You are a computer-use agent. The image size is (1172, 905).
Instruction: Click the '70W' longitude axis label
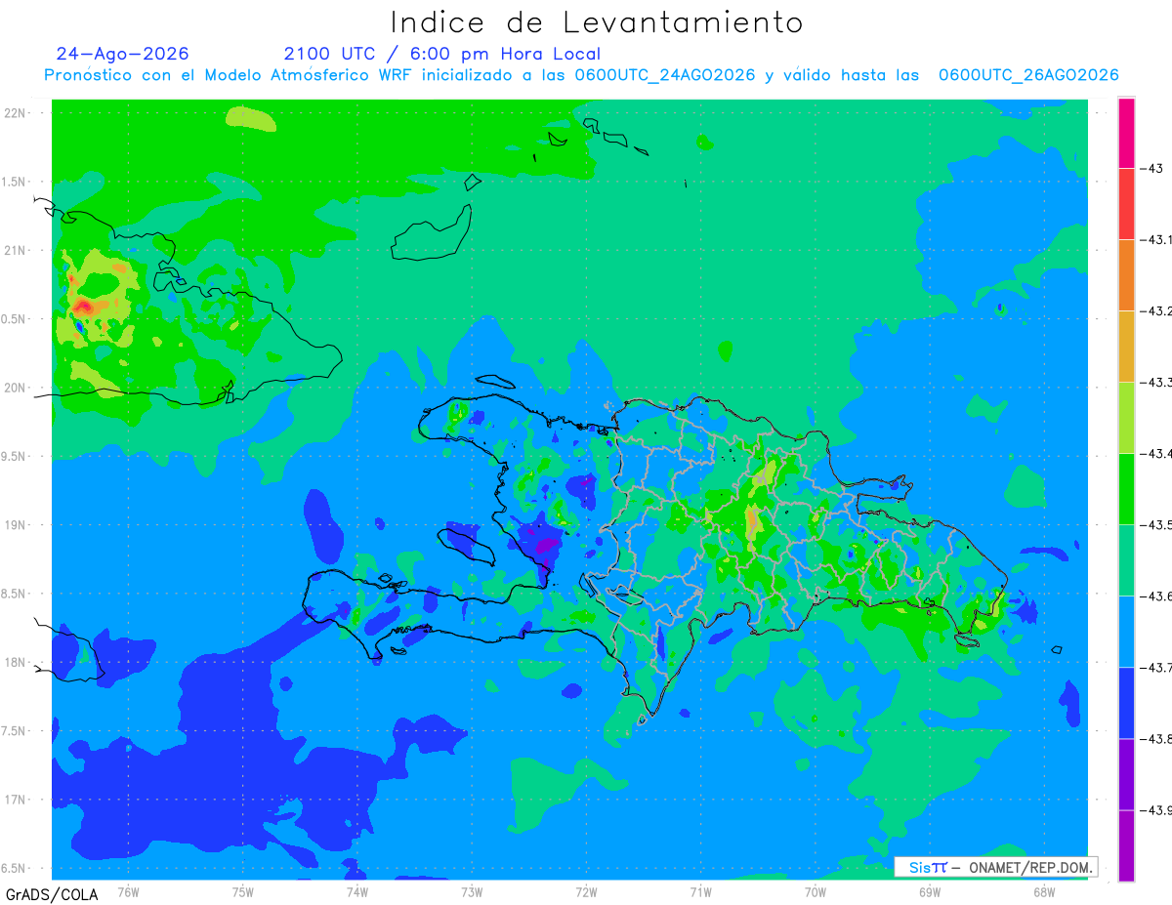pyautogui.click(x=816, y=893)
